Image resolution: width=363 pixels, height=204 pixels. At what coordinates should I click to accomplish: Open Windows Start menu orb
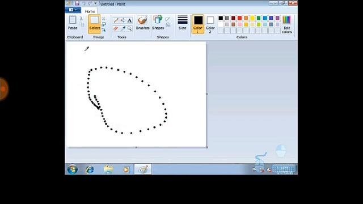coord(73,169)
